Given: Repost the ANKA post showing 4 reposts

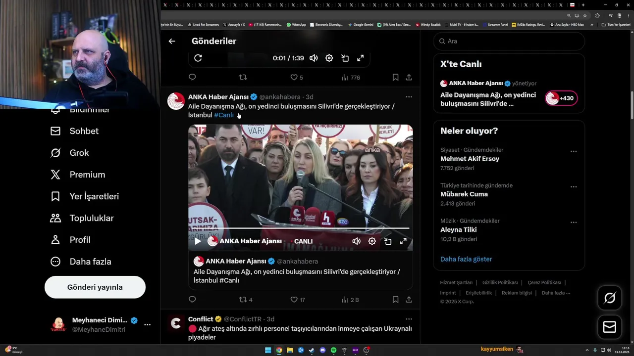Looking at the screenshot, I should coord(246,299).
